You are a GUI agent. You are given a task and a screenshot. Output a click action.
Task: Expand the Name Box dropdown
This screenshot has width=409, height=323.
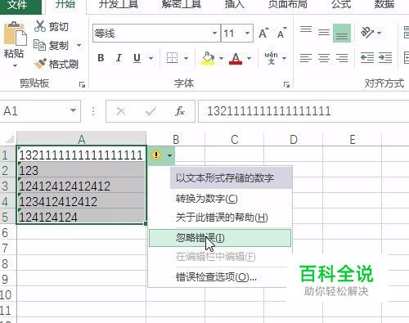click(x=73, y=110)
